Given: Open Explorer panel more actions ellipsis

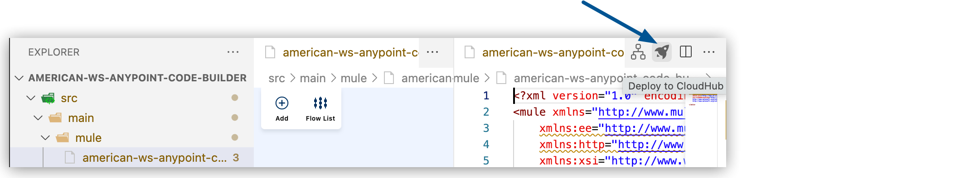Looking at the screenshot, I should tap(233, 52).
